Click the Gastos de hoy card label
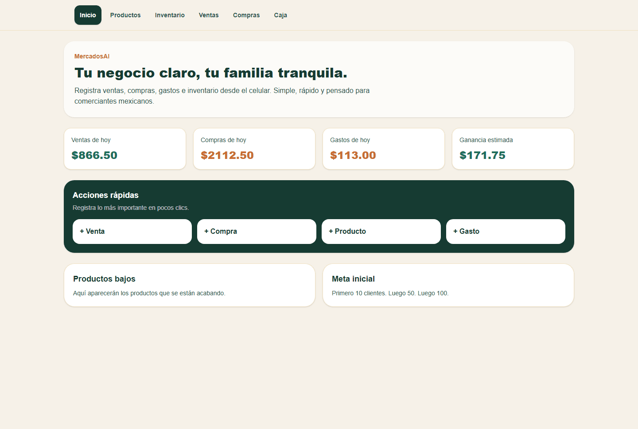 pos(350,140)
